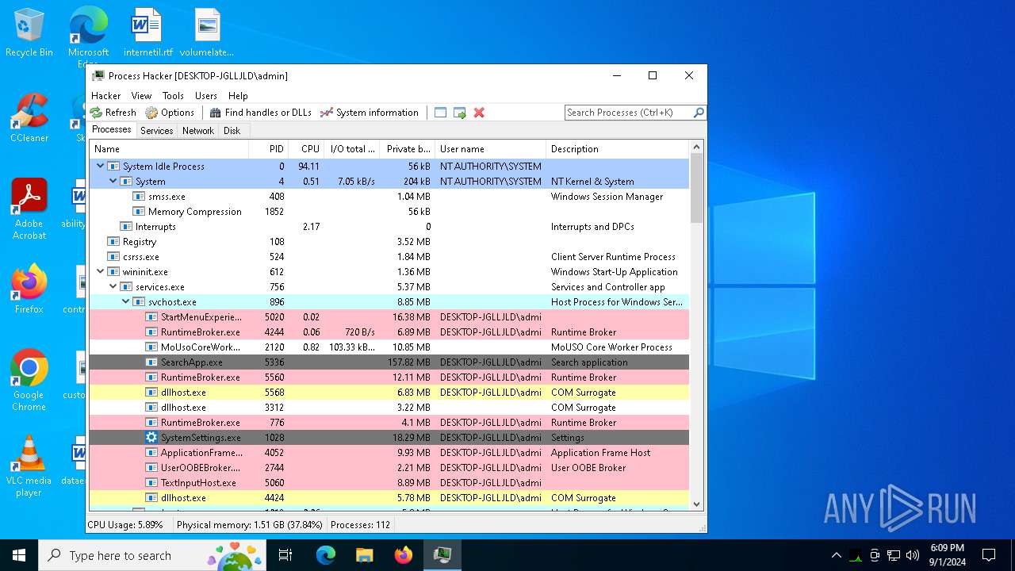
Task: Sort by Private bytes column header
Action: point(408,149)
